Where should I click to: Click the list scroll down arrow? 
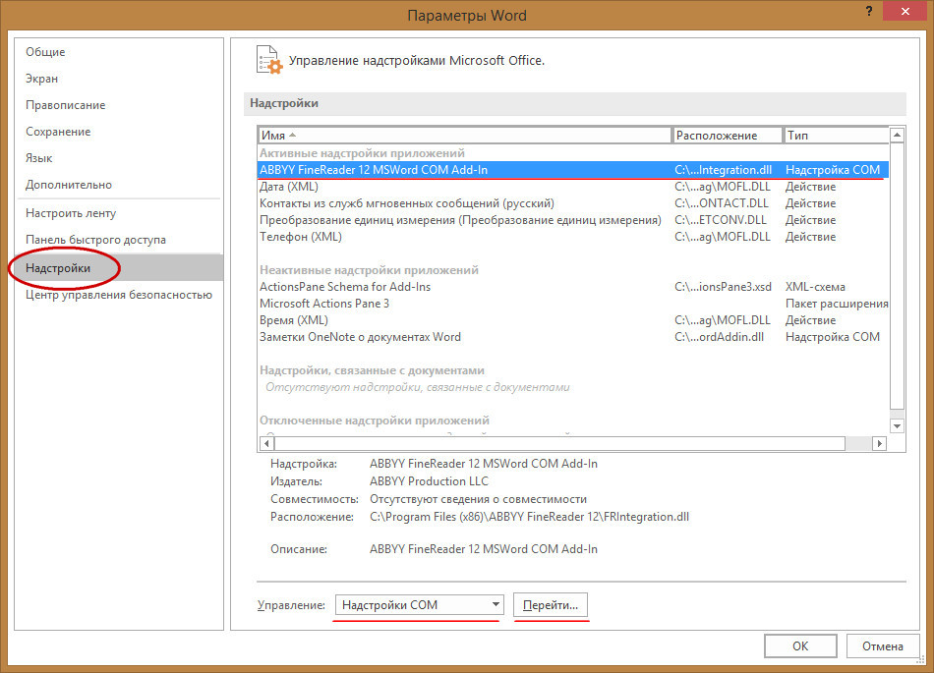tap(897, 425)
